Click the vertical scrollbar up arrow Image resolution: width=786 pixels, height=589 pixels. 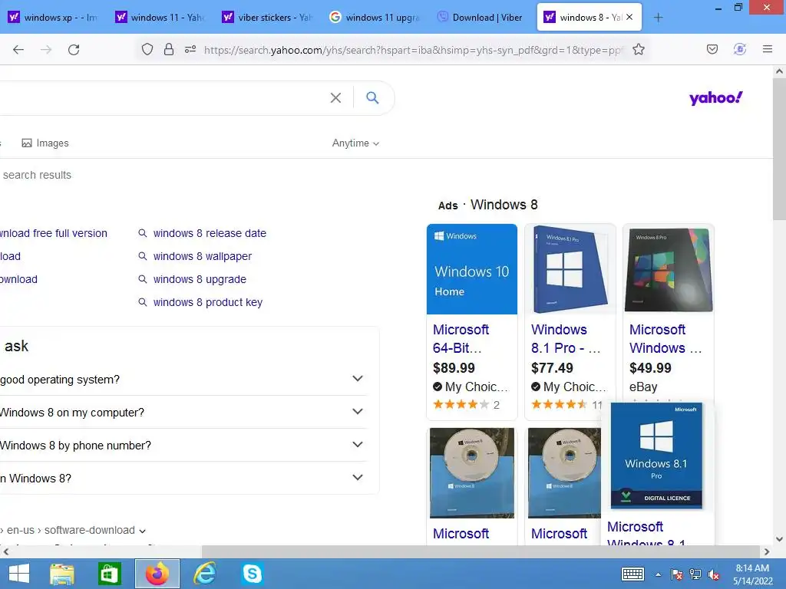(779, 71)
